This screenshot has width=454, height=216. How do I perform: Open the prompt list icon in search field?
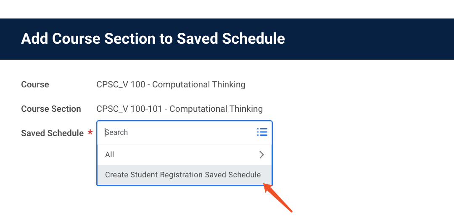[x=262, y=132]
